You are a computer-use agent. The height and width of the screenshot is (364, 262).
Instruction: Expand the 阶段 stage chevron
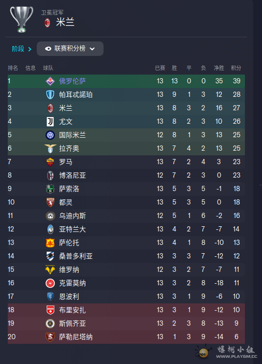click(x=30, y=49)
